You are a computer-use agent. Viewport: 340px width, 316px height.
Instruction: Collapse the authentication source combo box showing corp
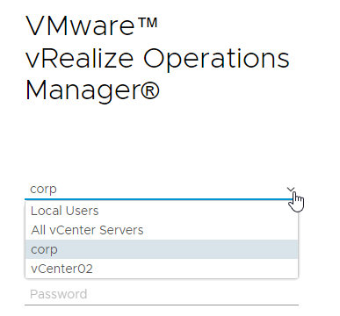162,190
